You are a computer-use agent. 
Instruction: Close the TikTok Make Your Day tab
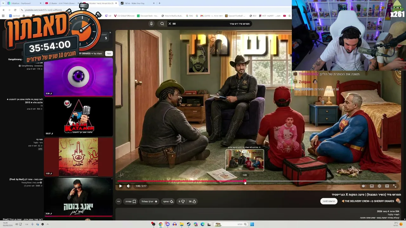[x=154, y=3]
